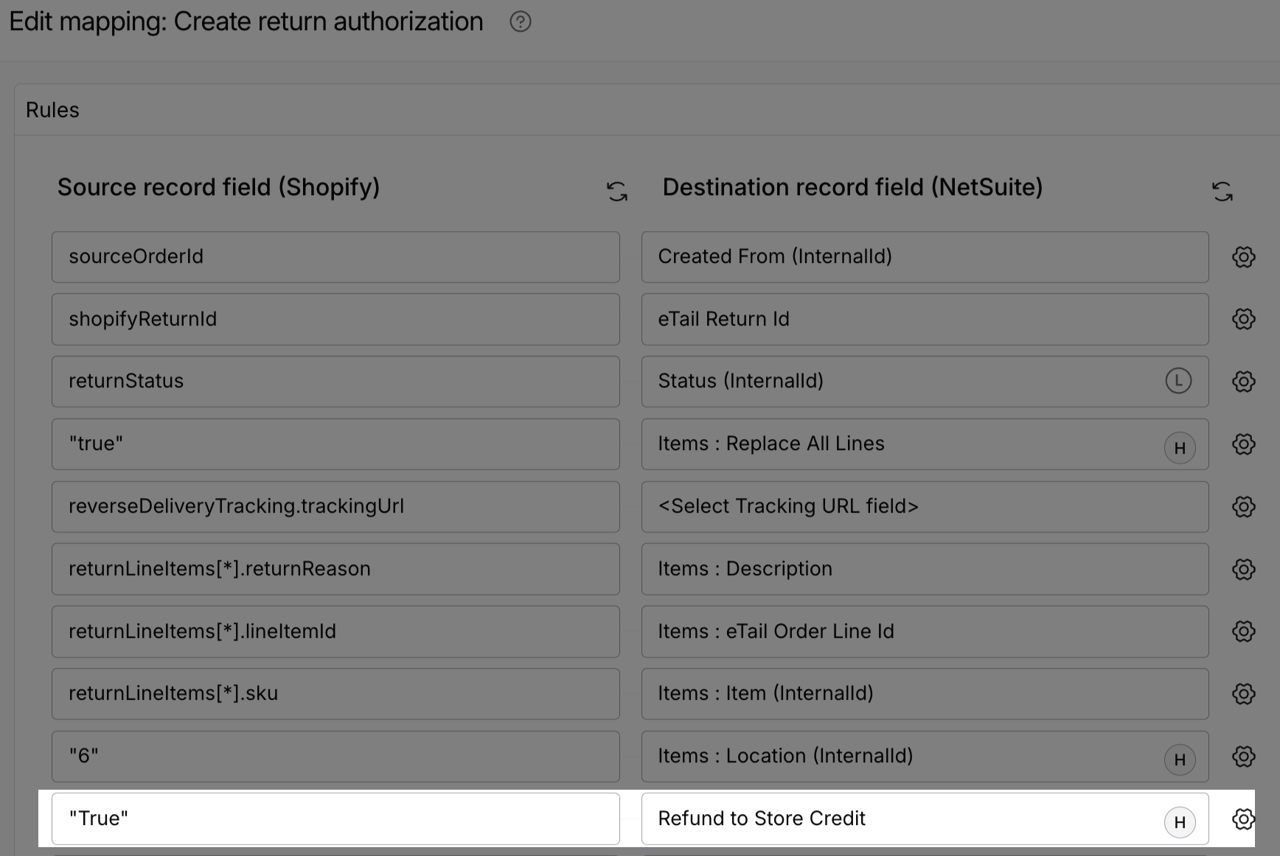The height and width of the screenshot is (856, 1280).
Task: Click the returnLineItems[*].sku source field
Action: point(335,694)
